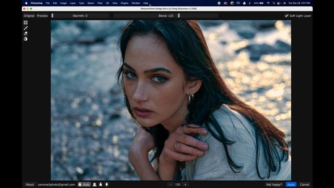Choose the half-body portrait mode icon
The width and height of the screenshot is (334, 188).
101,184
